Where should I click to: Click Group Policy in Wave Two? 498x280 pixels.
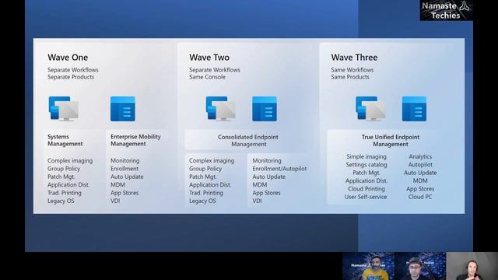[205, 169]
